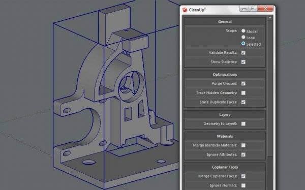Click the Optimisations section header
The image size is (305, 190).
tap(225, 75)
